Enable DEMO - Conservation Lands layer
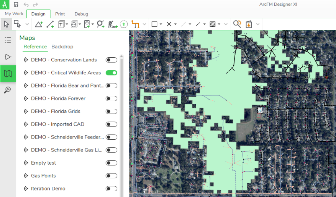The height and width of the screenshot is (197, 336). click(111, 60)
